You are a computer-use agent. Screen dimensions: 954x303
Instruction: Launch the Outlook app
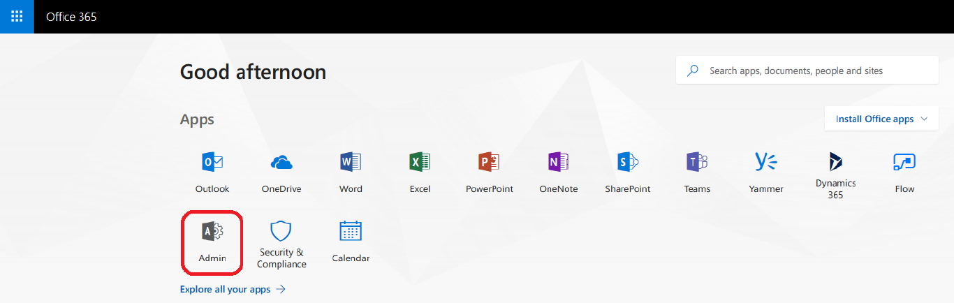tap(212, 171)
